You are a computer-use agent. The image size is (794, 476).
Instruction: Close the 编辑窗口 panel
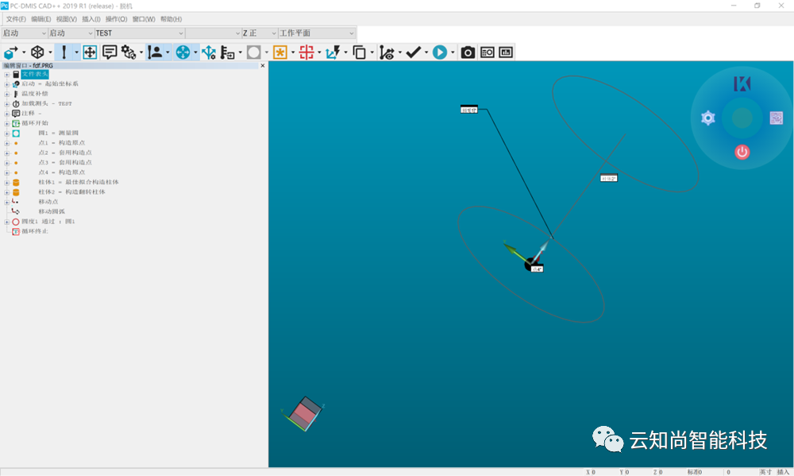pyautogui.click(x=263, y=66)
